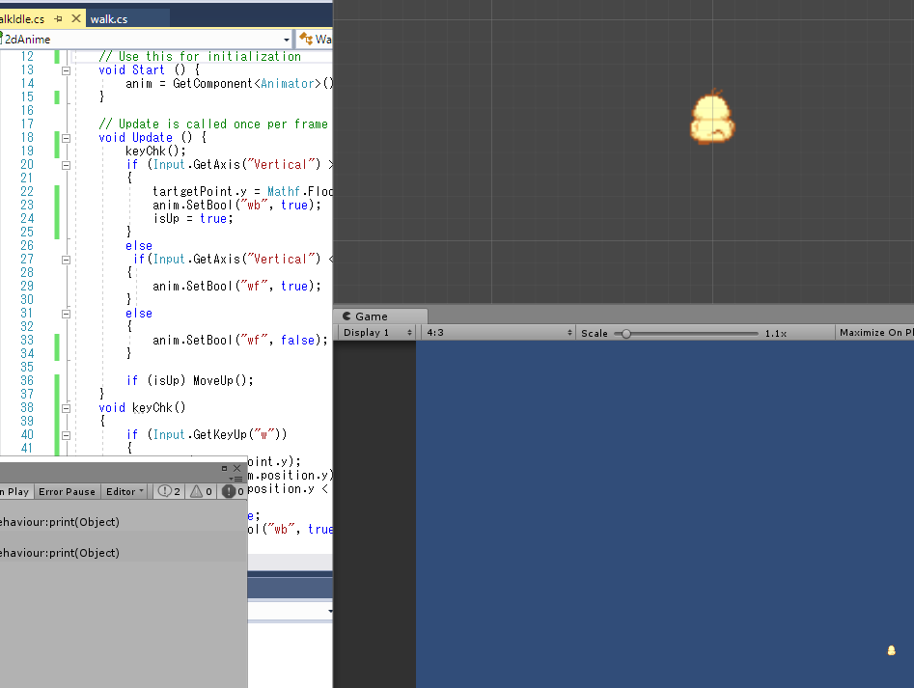Close the WalkIdle.cs editor tab

[76, 18]
